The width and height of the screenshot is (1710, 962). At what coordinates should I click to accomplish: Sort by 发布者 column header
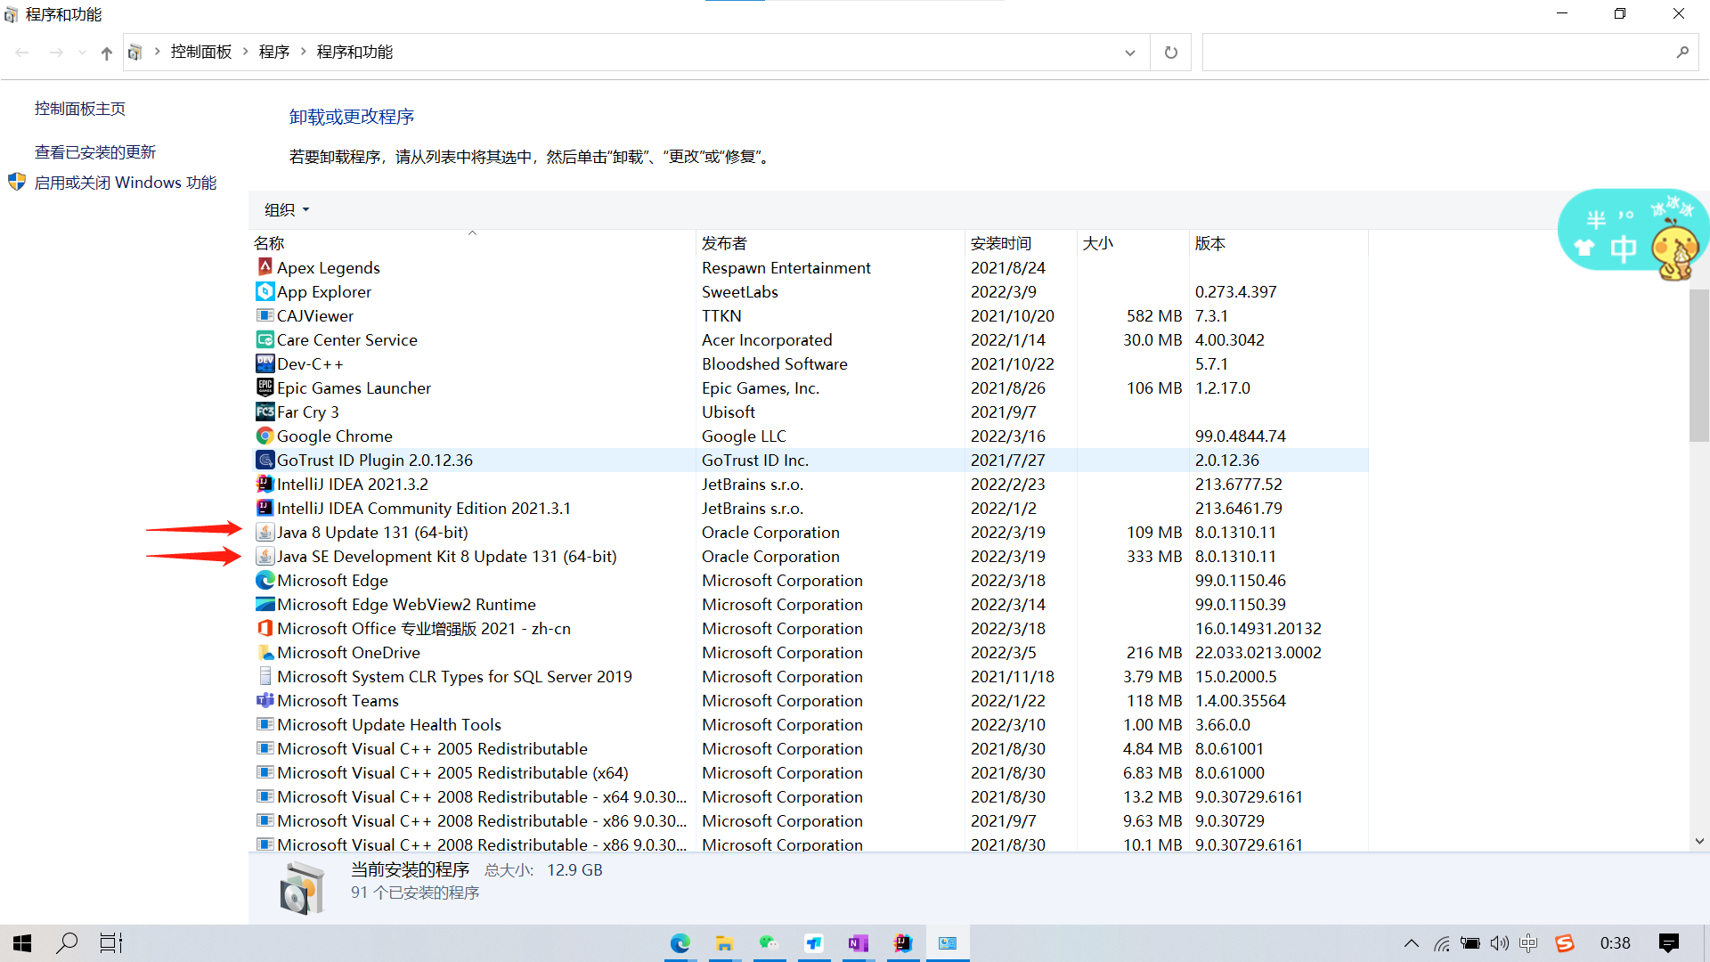(831, 243)
